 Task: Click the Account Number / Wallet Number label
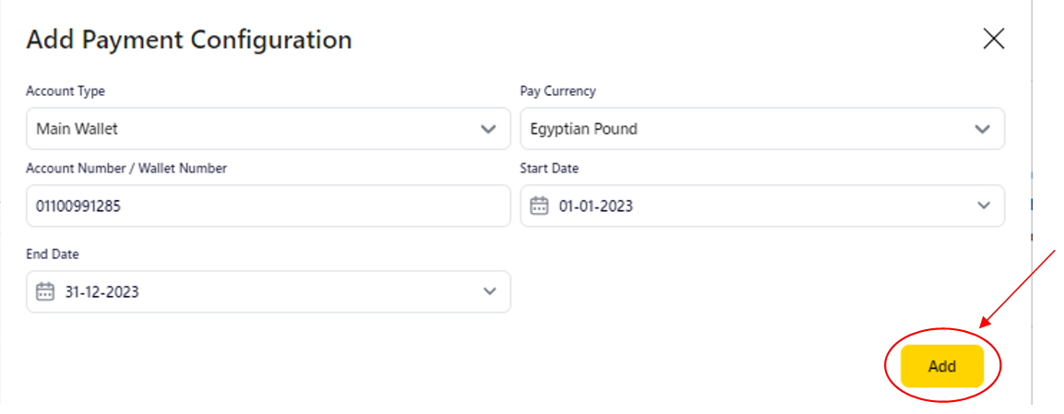126,168
